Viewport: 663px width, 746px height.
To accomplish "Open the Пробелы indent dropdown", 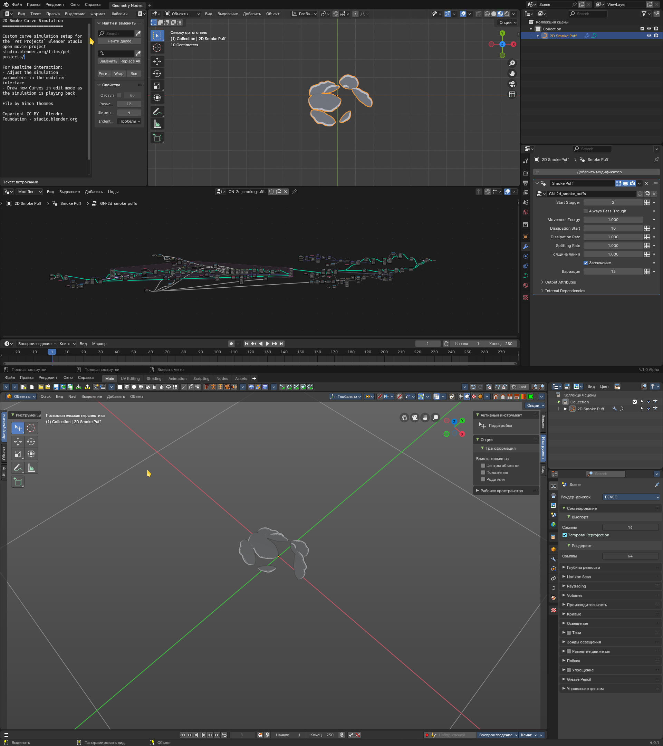I will click(x=129, y=121).
